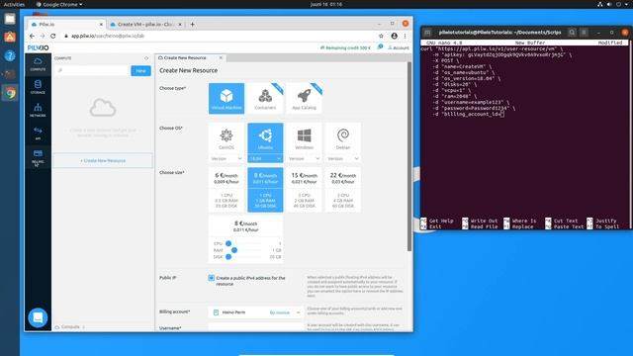Select the 8 €/month size plan

point(265,190)
